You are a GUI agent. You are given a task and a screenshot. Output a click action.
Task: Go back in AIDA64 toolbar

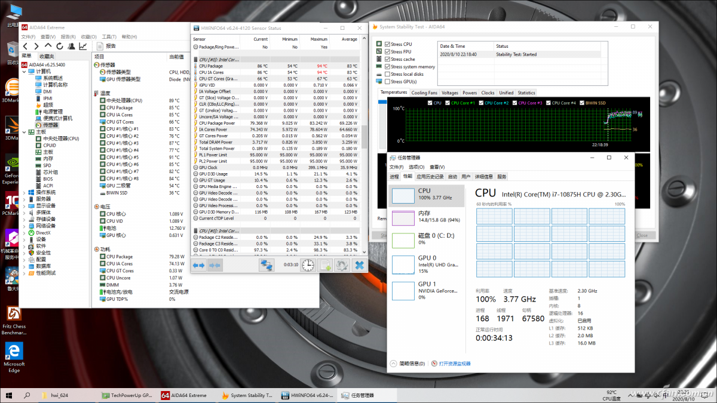[25, 46]
